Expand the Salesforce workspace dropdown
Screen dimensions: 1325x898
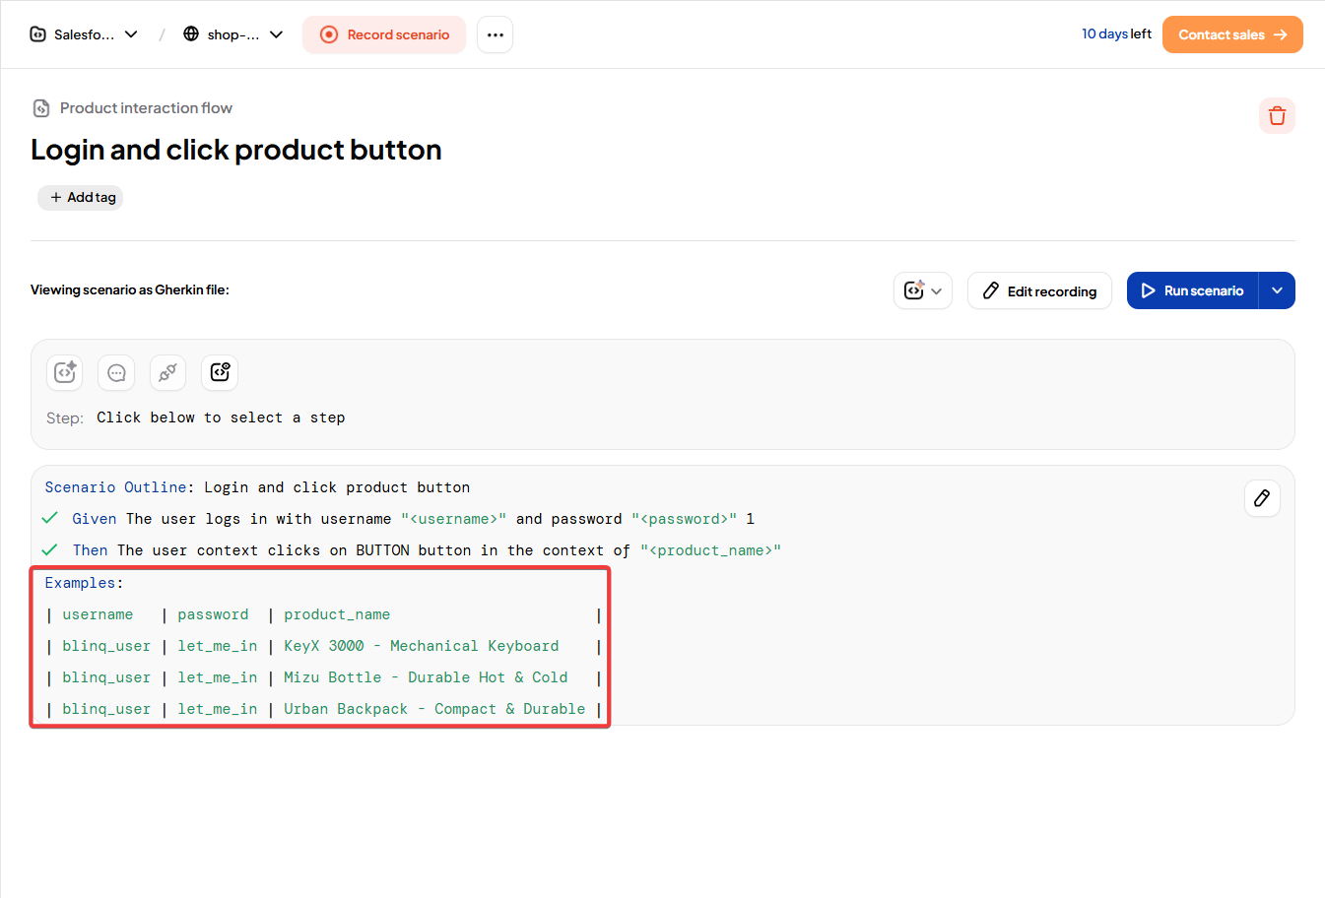tap(131, 33)
